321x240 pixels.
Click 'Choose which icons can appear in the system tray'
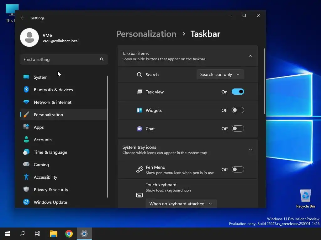coord(165,152)
